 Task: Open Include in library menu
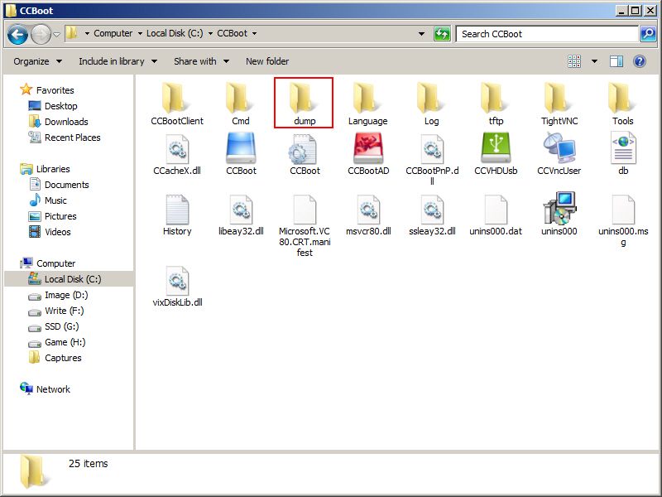click(x=118, y=61)
